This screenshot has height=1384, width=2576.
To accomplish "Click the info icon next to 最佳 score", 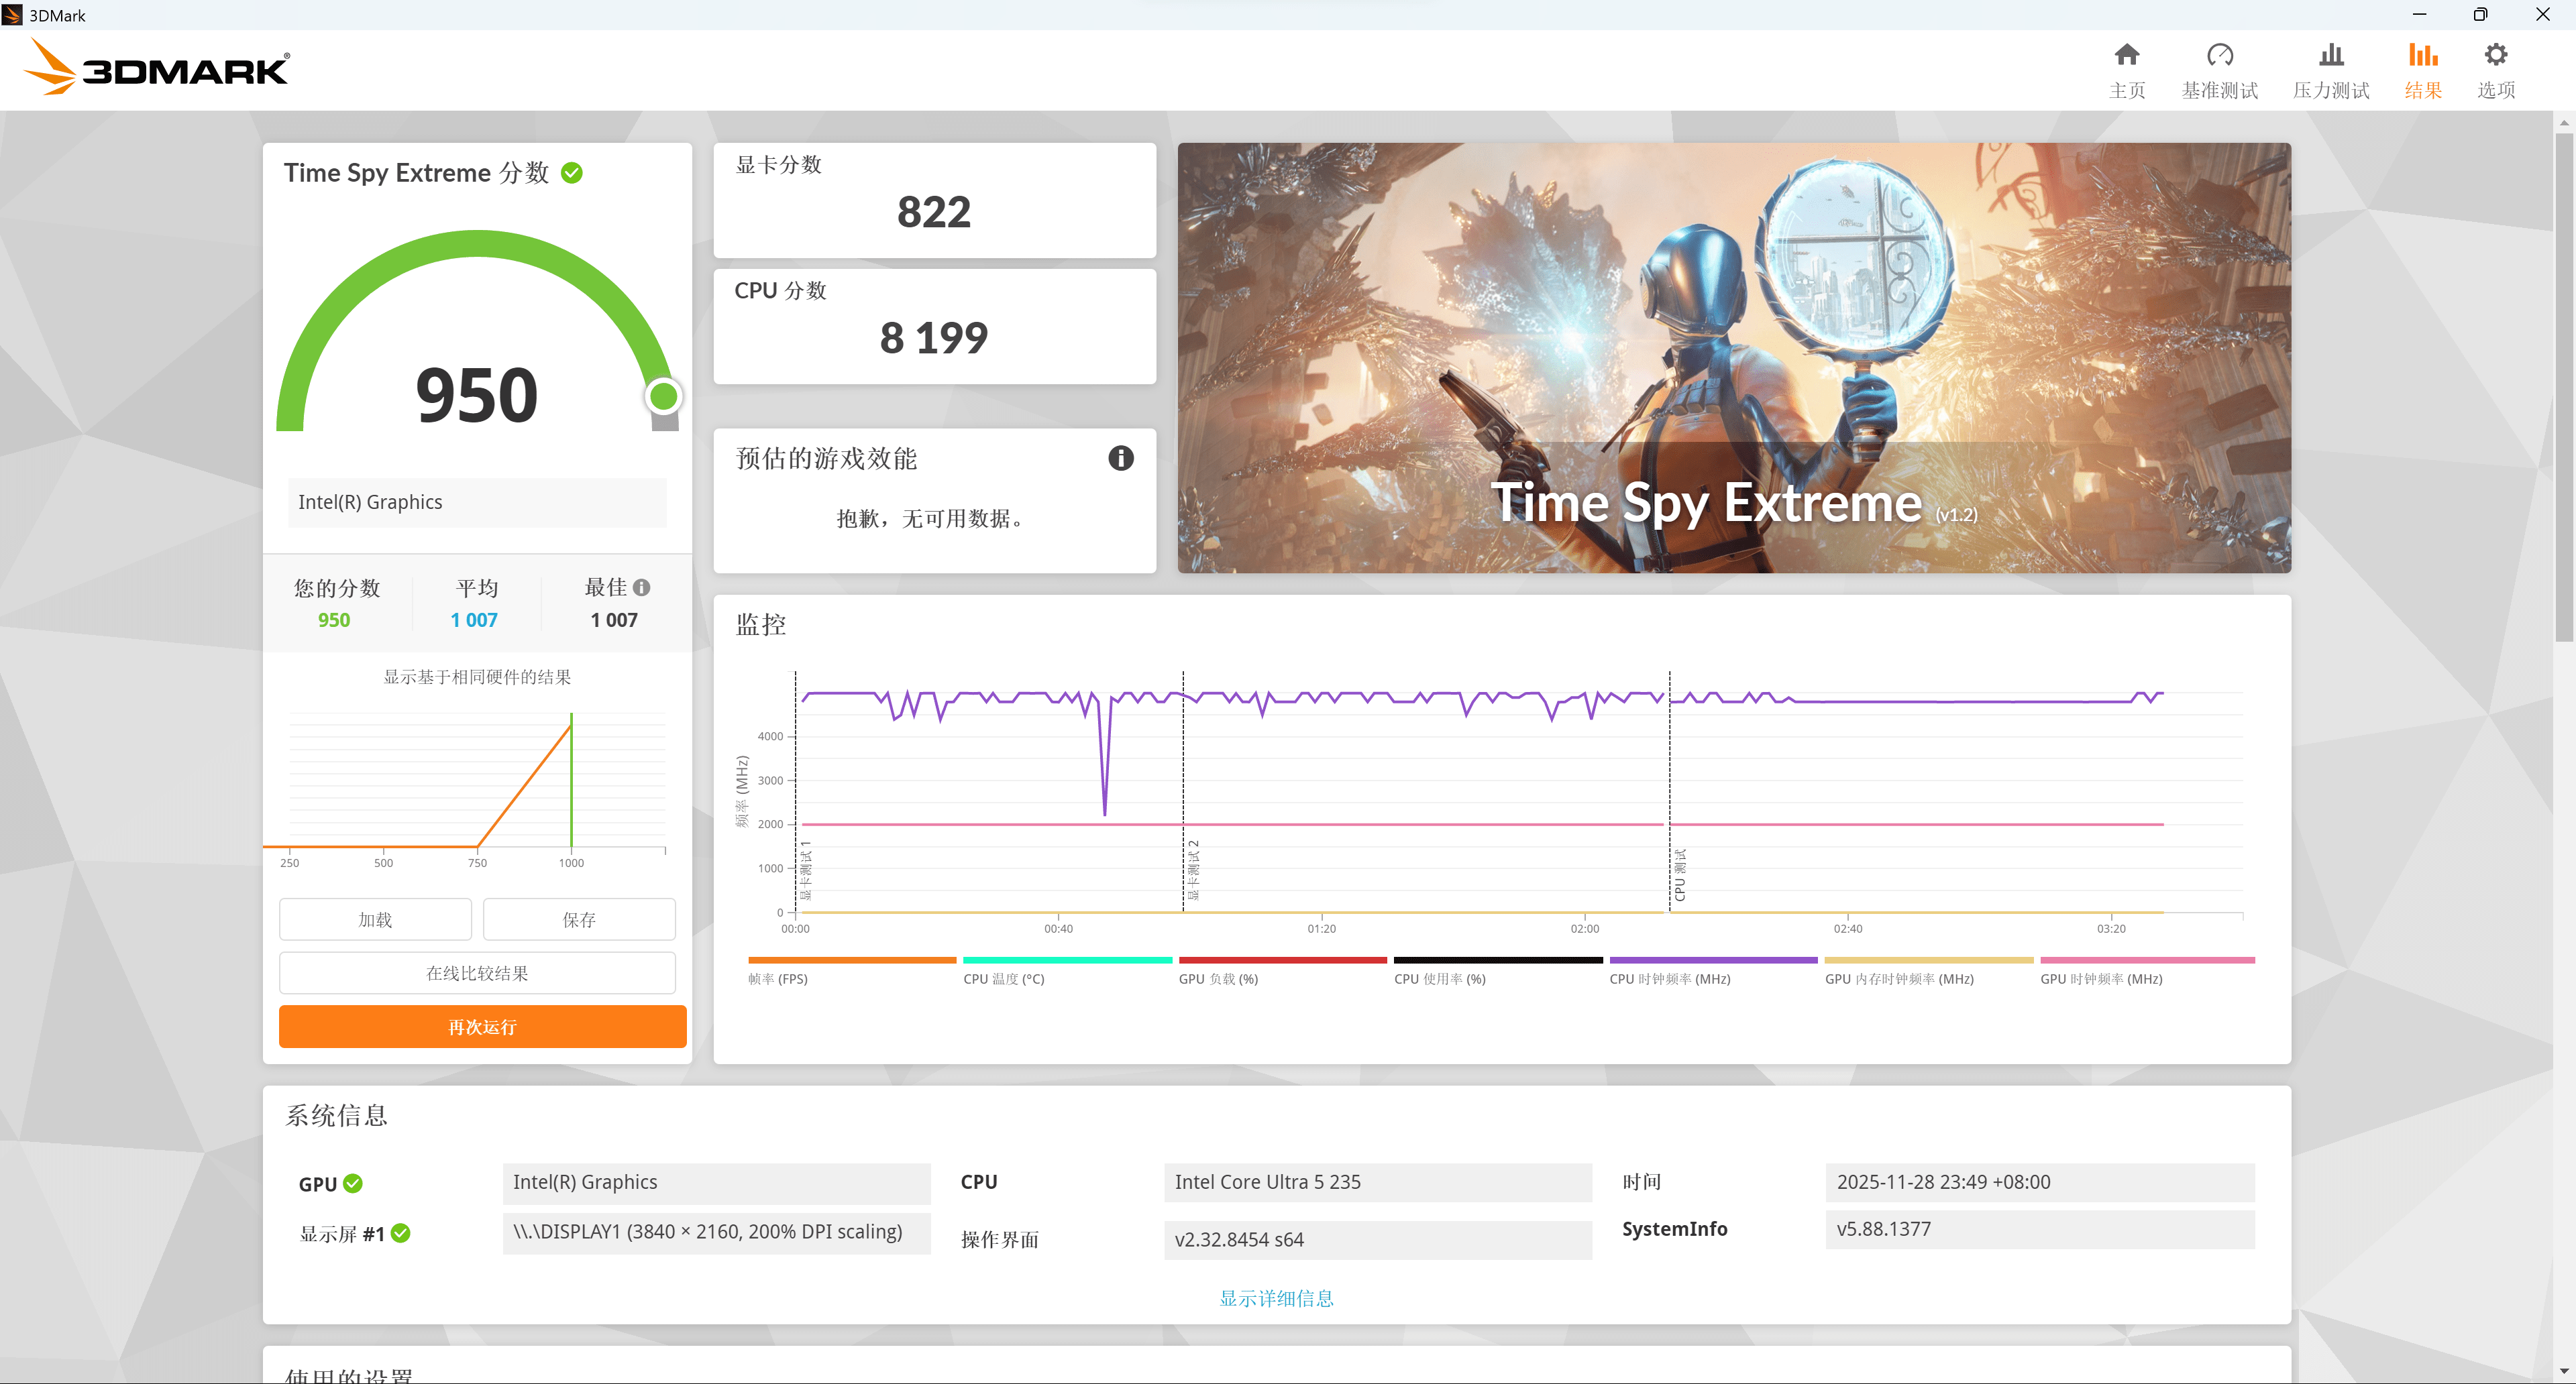I will pyautogui.click(x=643, y=587).
